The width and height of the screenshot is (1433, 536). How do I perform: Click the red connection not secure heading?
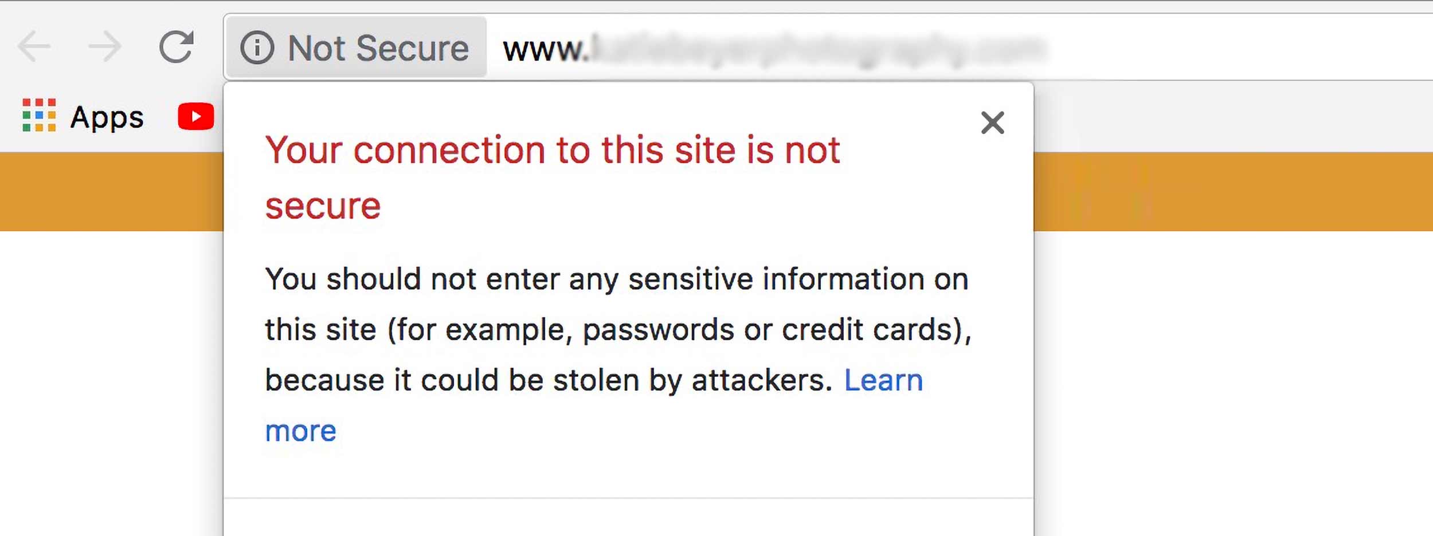tap(552, 178)
